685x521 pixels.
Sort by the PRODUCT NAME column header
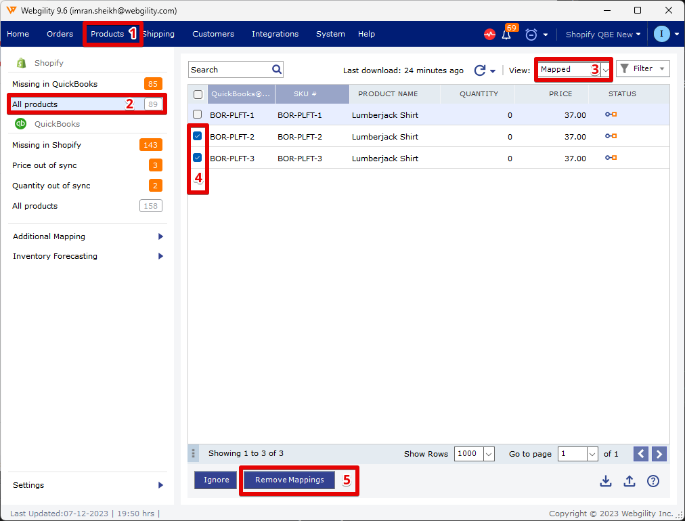pos(395,94)
